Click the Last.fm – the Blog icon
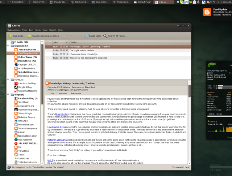 (16, 83)
